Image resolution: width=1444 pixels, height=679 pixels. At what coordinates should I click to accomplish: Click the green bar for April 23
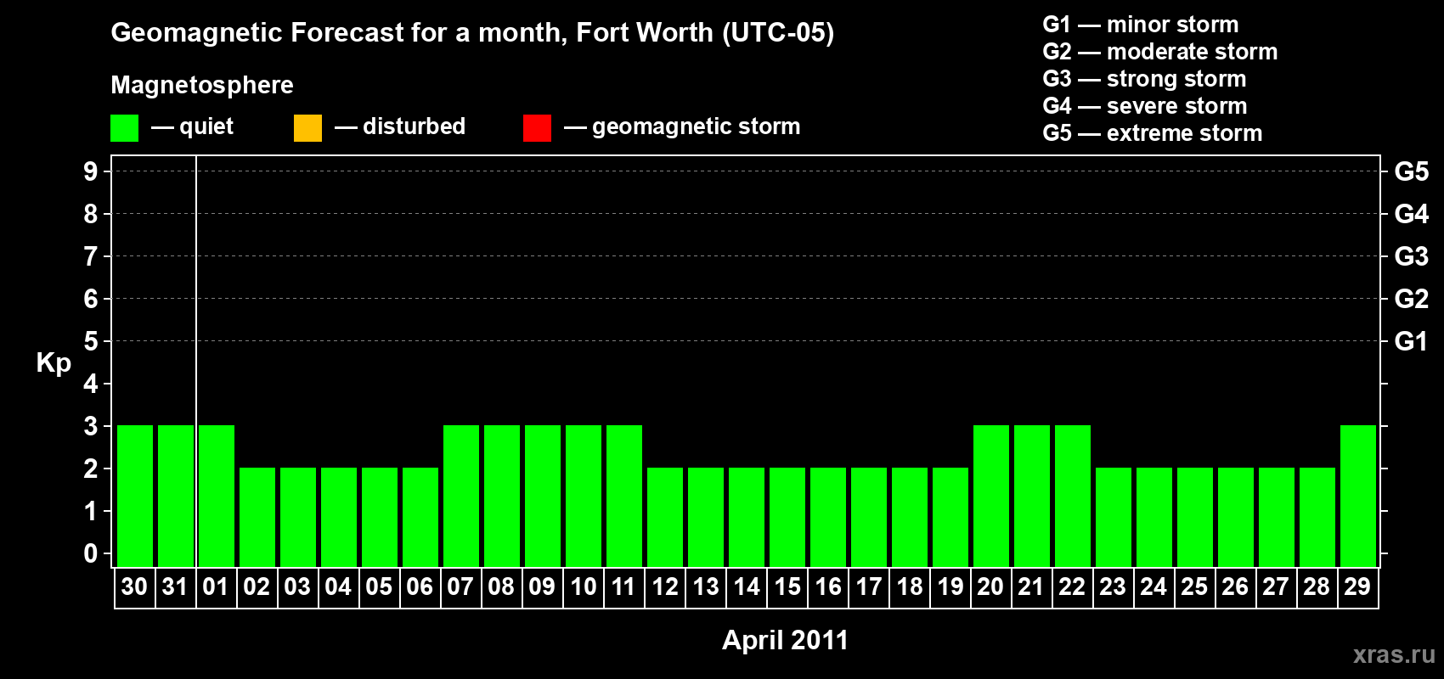coord(1114,517)
